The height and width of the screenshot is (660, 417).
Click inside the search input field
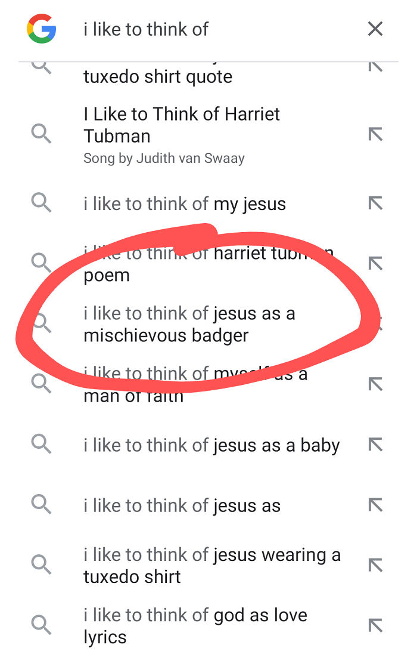(179, 29)
